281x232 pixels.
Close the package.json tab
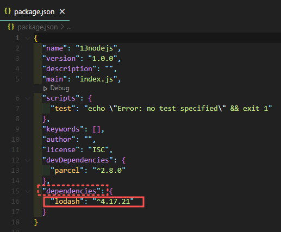click(x=62, y=11)
